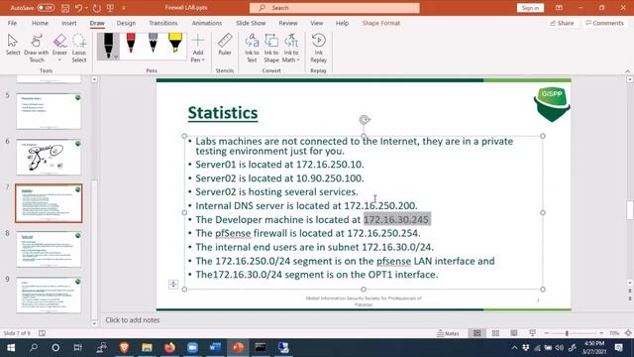Switch to Slide Sorter view

coord(495,333)
